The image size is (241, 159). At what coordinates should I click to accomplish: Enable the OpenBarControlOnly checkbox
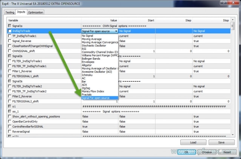[x=9, y=121]
